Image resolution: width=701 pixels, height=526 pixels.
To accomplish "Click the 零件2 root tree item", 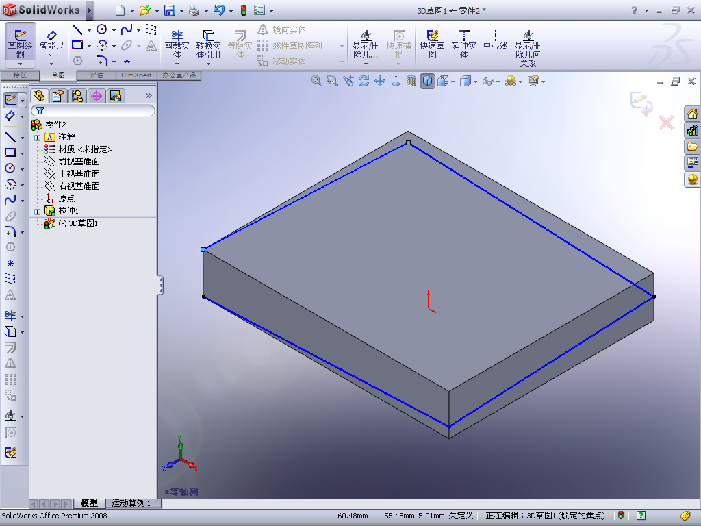I will (49, 125).
